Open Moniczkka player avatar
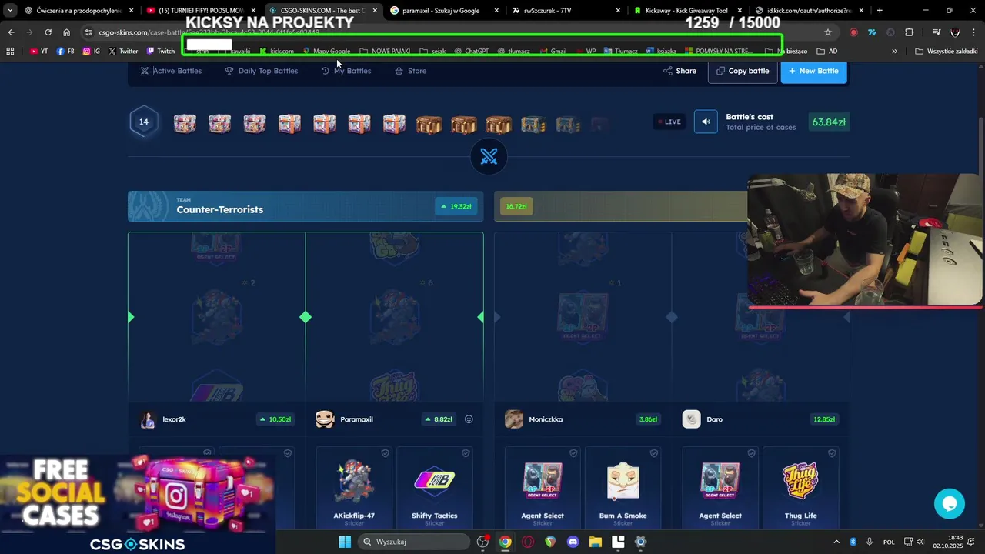The width and height of the screenshot is (985, 554). pyautogui.click(x=514, y=419)
